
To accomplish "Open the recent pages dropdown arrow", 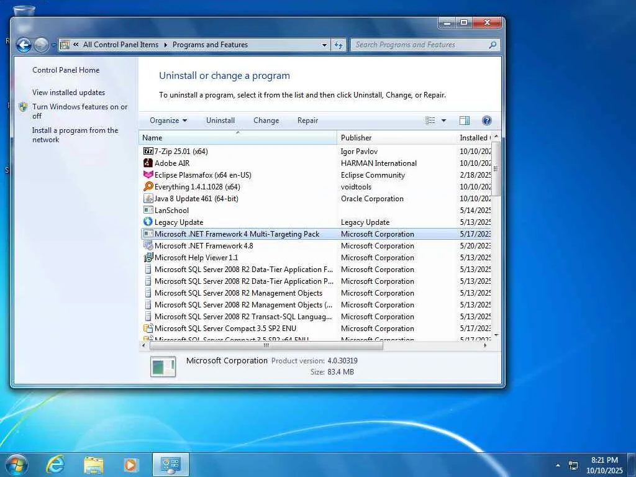I will 53,45.
